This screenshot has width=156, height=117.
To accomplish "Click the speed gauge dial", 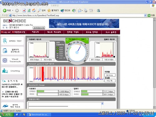I will point(77,52).
